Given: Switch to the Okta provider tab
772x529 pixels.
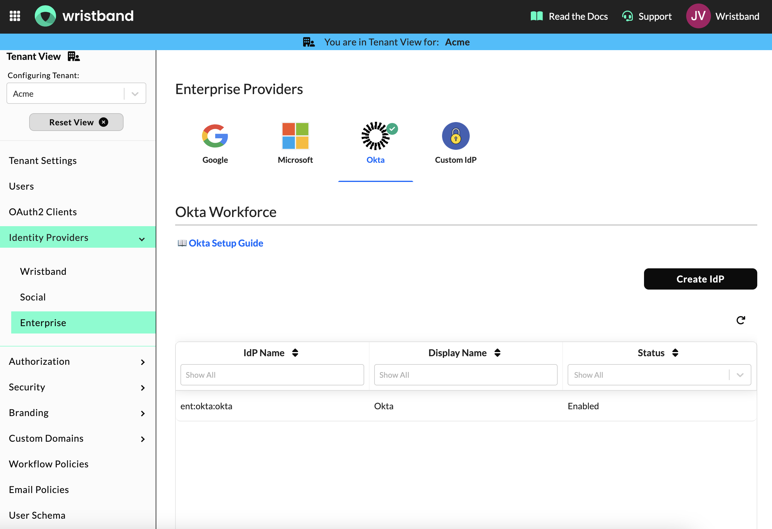Looking at the screenshot, I should [x=375, y=143].
